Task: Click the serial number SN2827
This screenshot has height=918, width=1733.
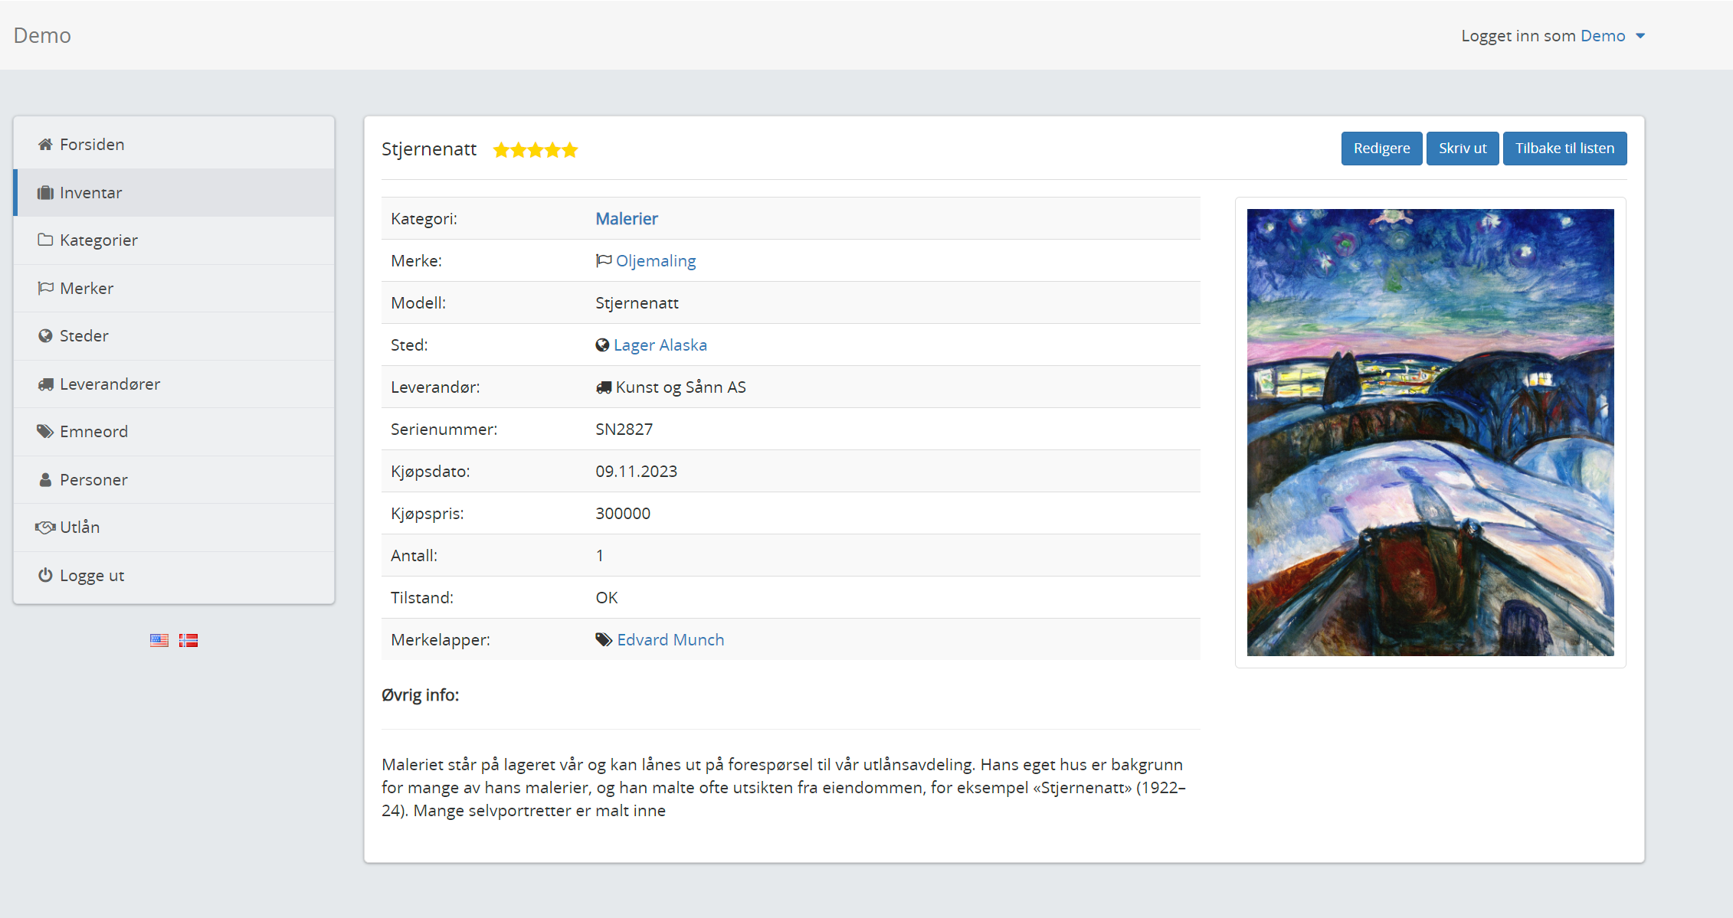Action: [624, 430]
